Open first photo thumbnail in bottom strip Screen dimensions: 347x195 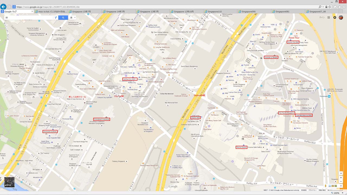(330, 186)
